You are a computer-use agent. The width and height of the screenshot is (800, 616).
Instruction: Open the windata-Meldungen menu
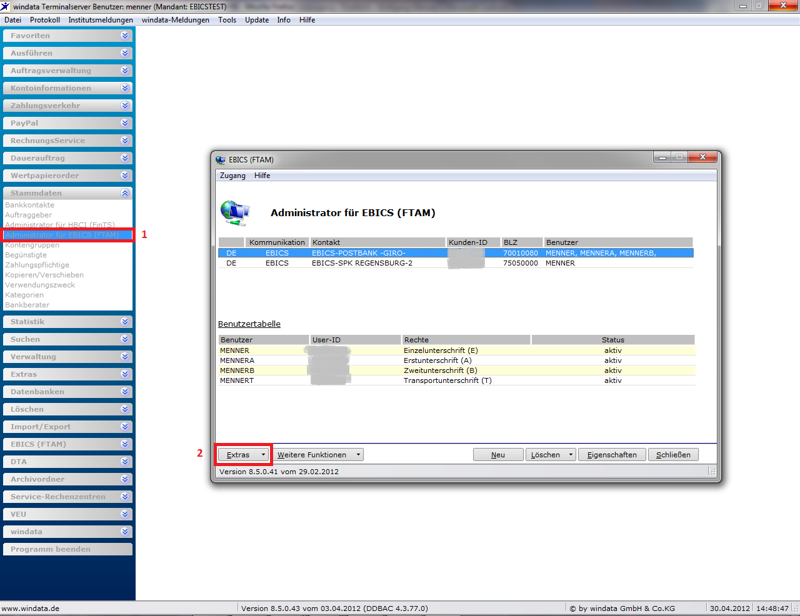click(176, 20)
